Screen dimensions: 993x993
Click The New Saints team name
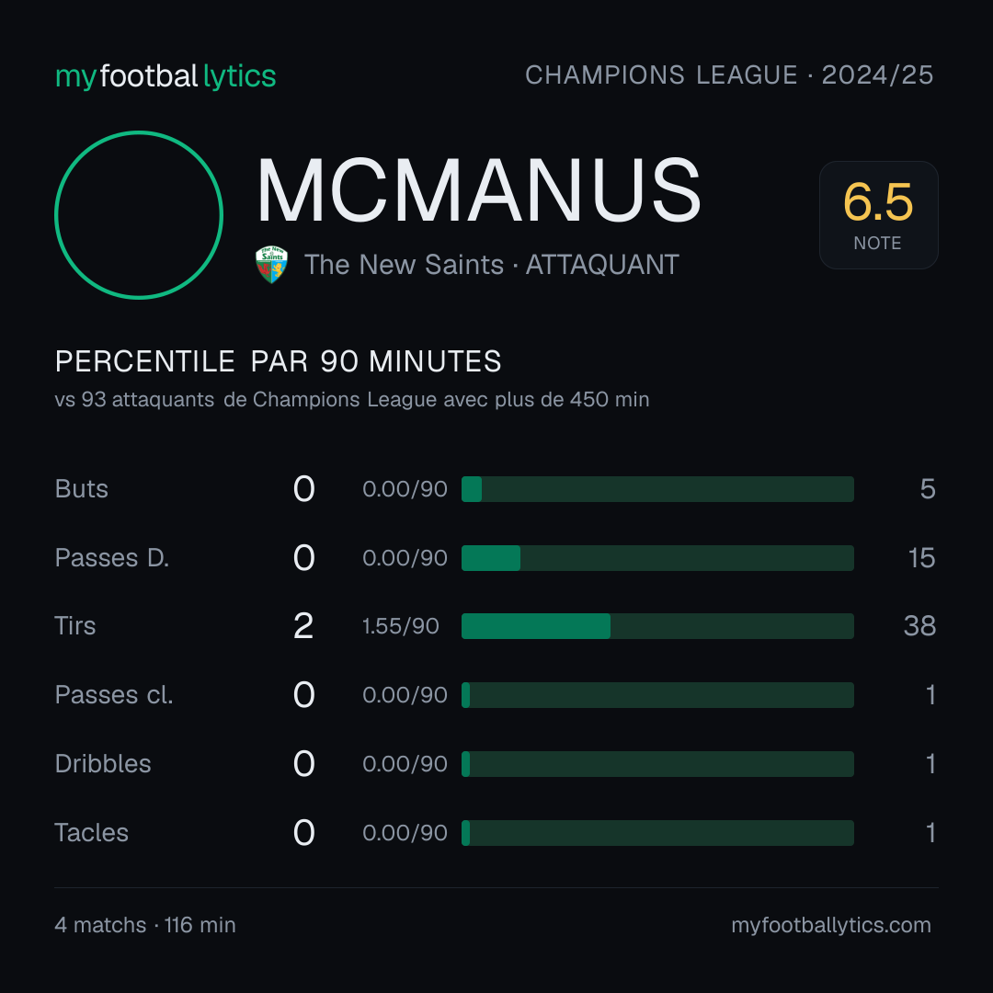tap(404, 265)
